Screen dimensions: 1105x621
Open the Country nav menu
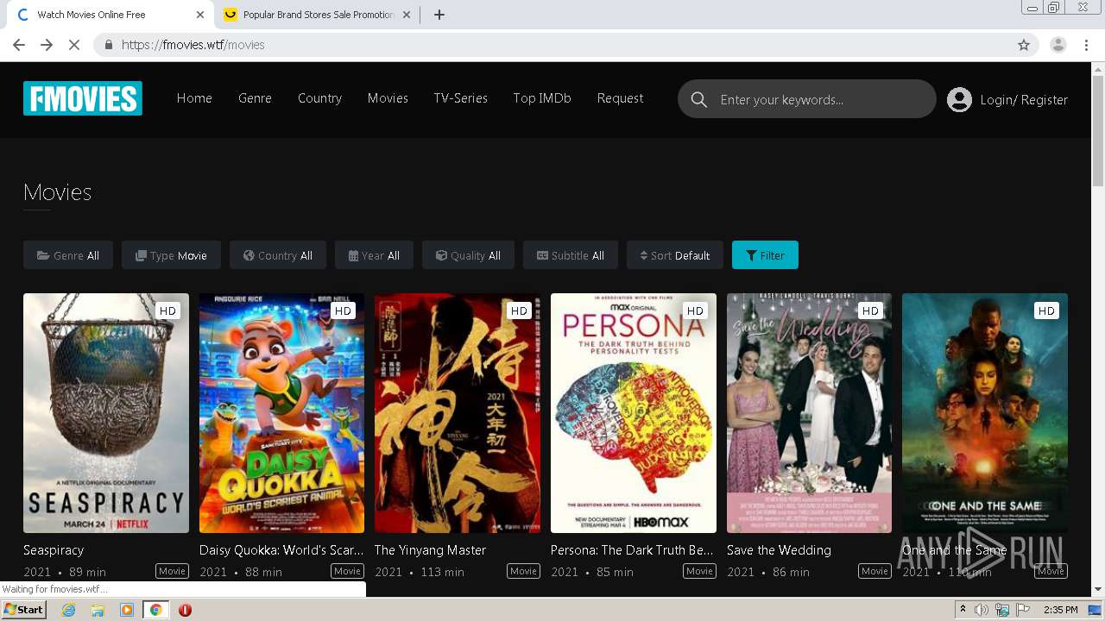click(x=319, y=98)
